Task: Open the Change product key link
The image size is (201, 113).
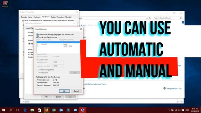Action: (x=173, y=89)
